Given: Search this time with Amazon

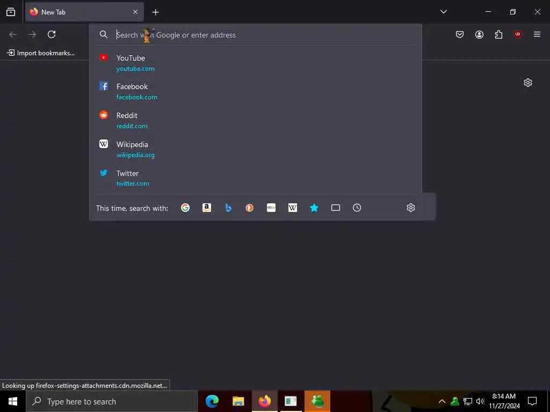Looking at the screenshot, I should pyautogui.click(x=207, y=208).
